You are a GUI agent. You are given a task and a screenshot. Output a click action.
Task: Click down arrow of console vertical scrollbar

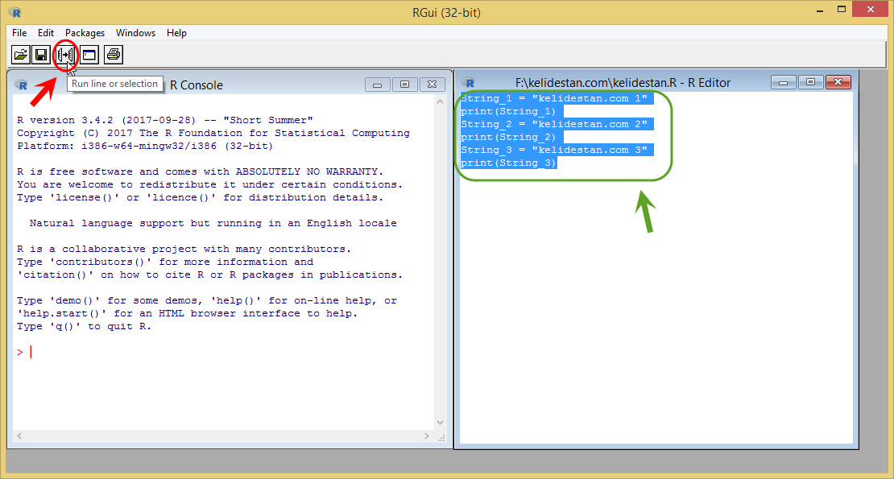tap(441, 423)
